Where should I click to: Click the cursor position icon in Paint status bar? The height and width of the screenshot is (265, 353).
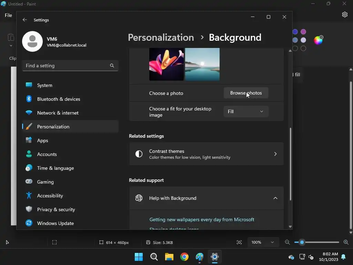click(x=8, y=242)
